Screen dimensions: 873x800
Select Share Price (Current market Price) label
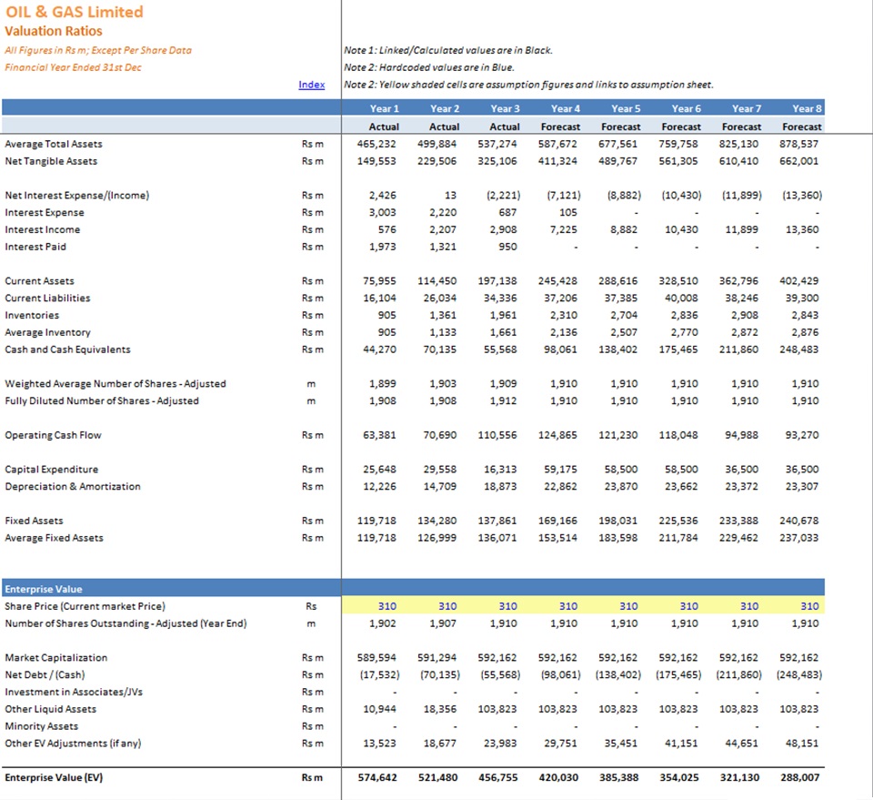85,606
